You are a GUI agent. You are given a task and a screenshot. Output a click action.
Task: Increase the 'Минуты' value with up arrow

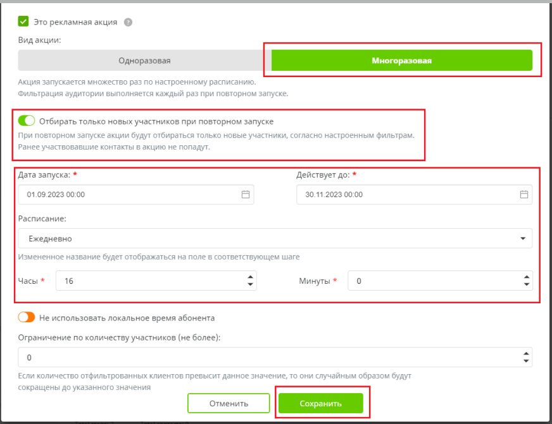pos(525,277)
